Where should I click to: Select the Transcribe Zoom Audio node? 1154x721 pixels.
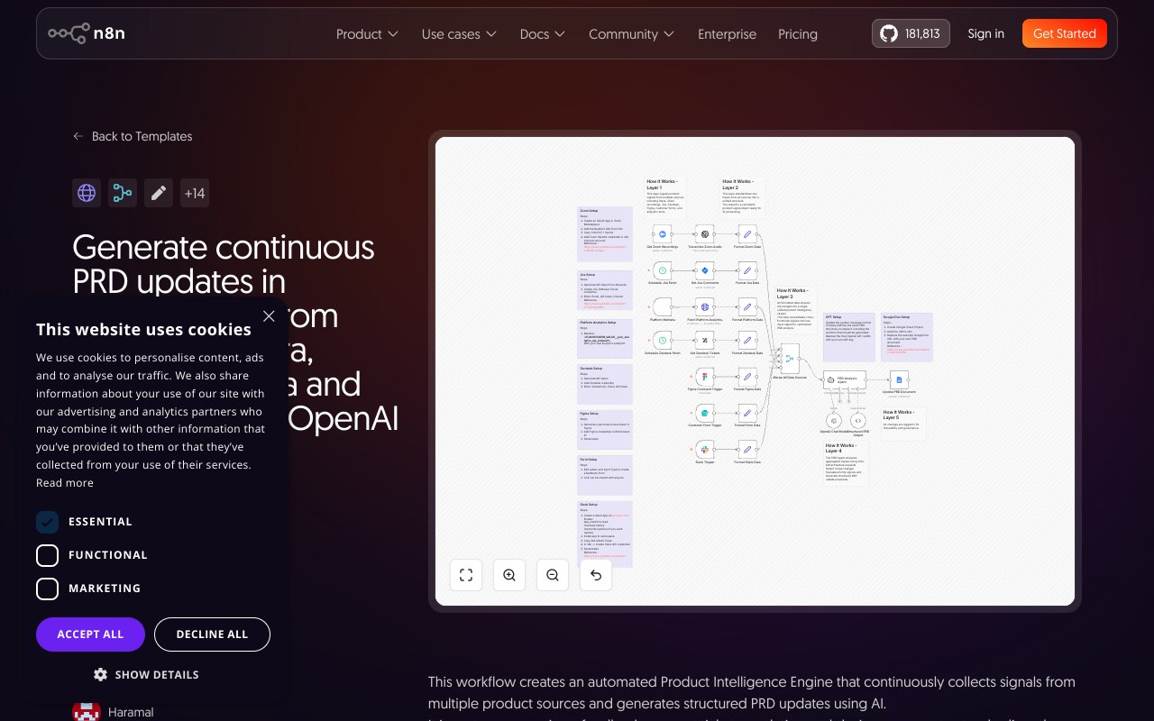tap(705, 234)
